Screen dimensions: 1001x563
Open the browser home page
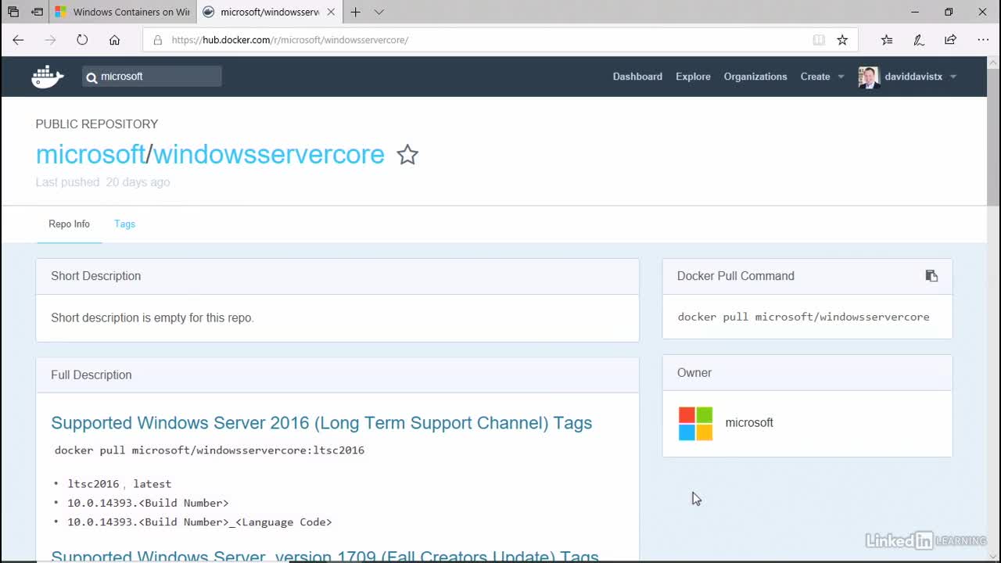(114, 40)
